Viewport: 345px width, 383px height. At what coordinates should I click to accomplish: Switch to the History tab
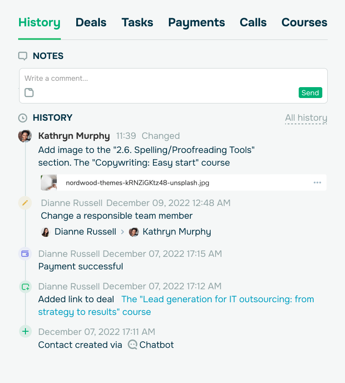[39, 23]
